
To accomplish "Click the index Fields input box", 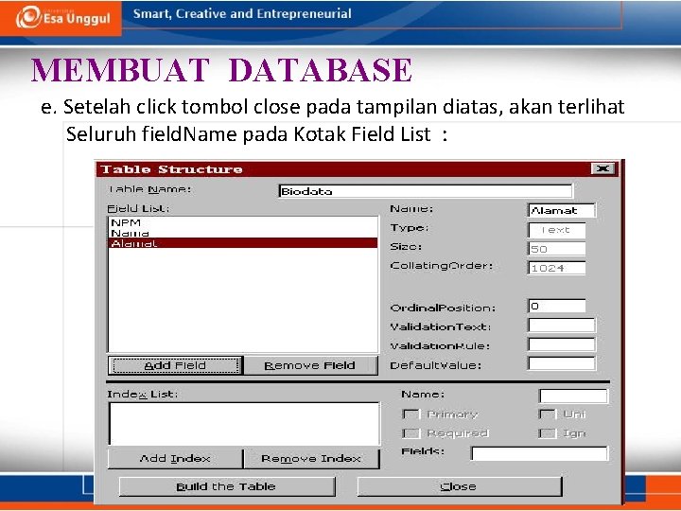I will [539, 453].
